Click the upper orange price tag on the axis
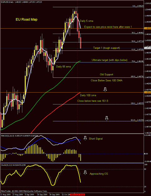Screen dimensions: 151x196 coord(148,28)
